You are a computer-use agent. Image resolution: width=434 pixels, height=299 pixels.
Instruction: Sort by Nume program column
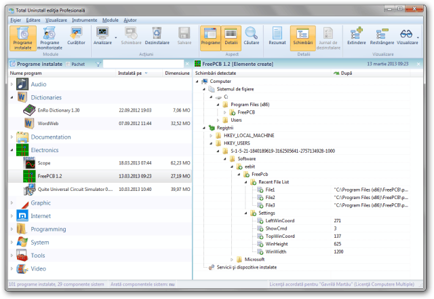62,73
